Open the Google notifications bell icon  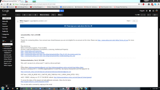point(150,11)
